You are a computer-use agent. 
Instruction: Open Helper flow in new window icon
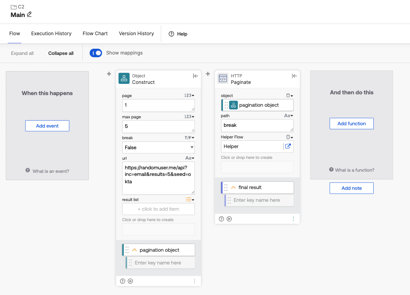[288, 146]
